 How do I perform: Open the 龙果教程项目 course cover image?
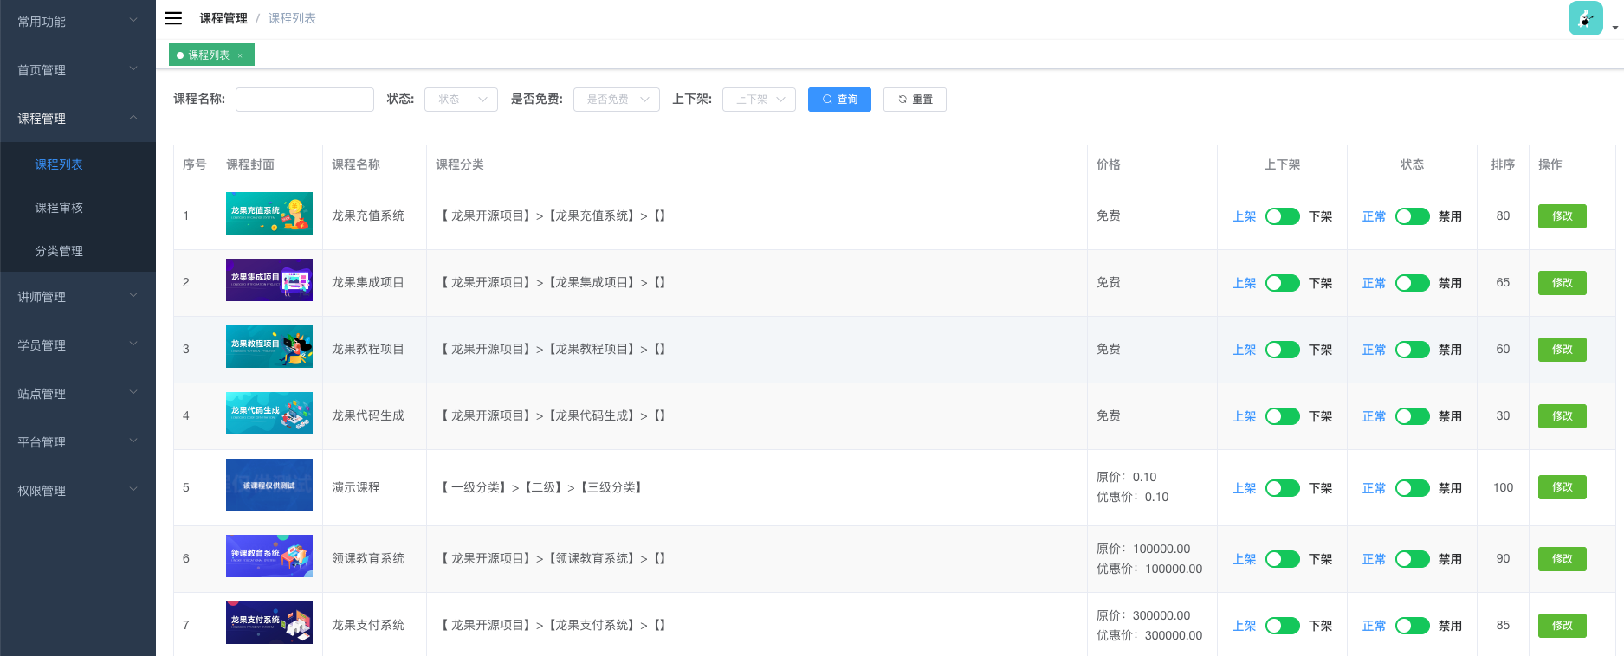[269, 347]
